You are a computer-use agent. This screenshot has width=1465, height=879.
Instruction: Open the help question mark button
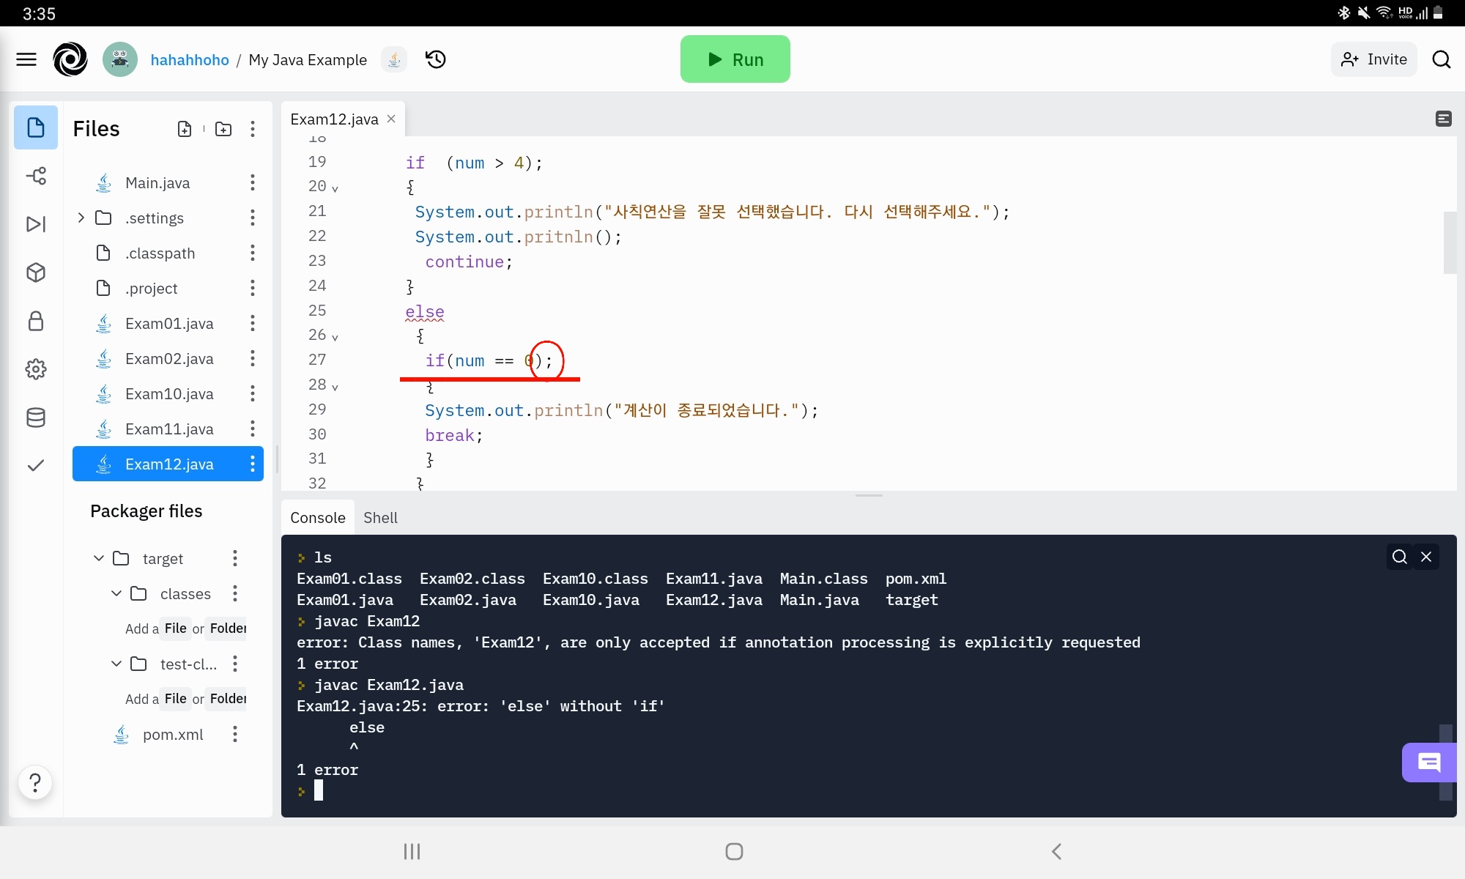point(35,782)
